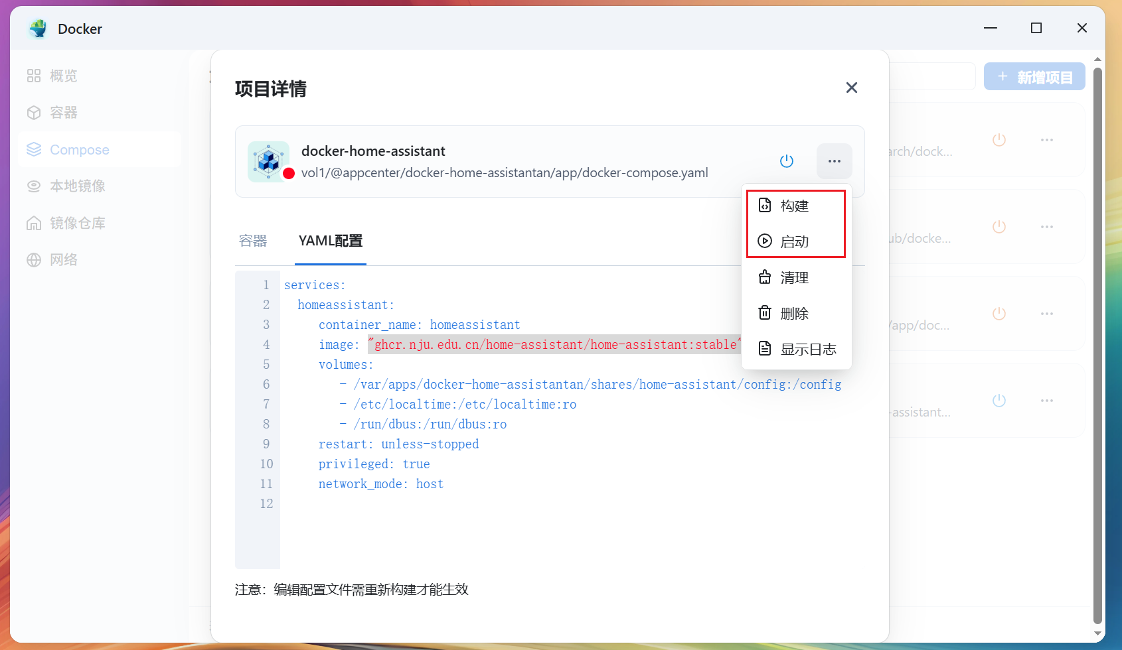The height and width of the screenshot is (650, 1122).
Task: Click the blue power icon on last project row
Action: (x=999, y=401)
